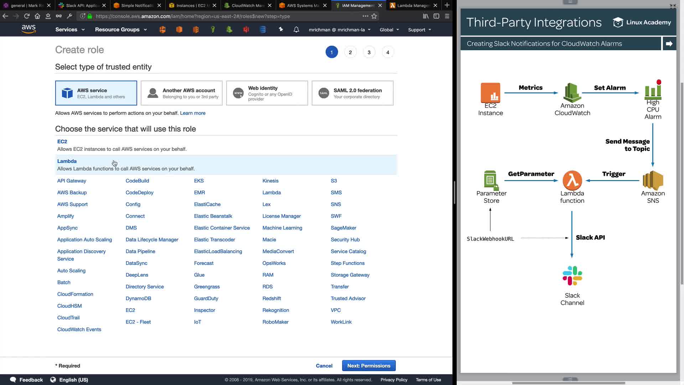Expand the Resource Groups dropdown
This screenshot has height=385, width=684.
coord(121,30)
